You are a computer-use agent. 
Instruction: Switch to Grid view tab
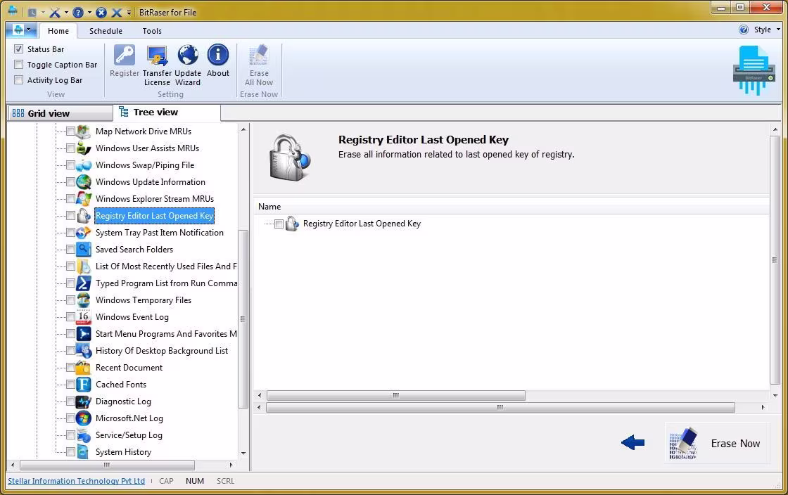pyautogui.click(x=61, y=113)
